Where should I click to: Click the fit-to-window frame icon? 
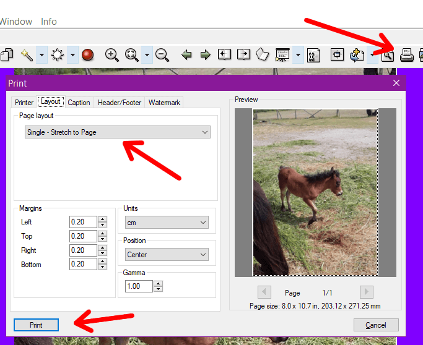[337, 54]
